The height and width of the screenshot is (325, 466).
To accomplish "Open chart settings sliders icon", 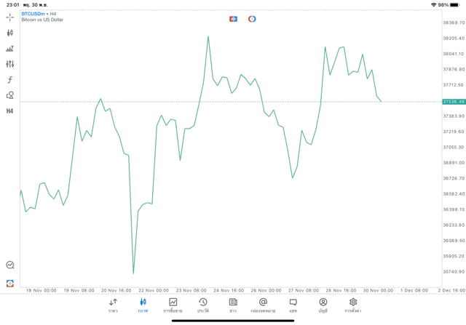I will pos(10,64).
